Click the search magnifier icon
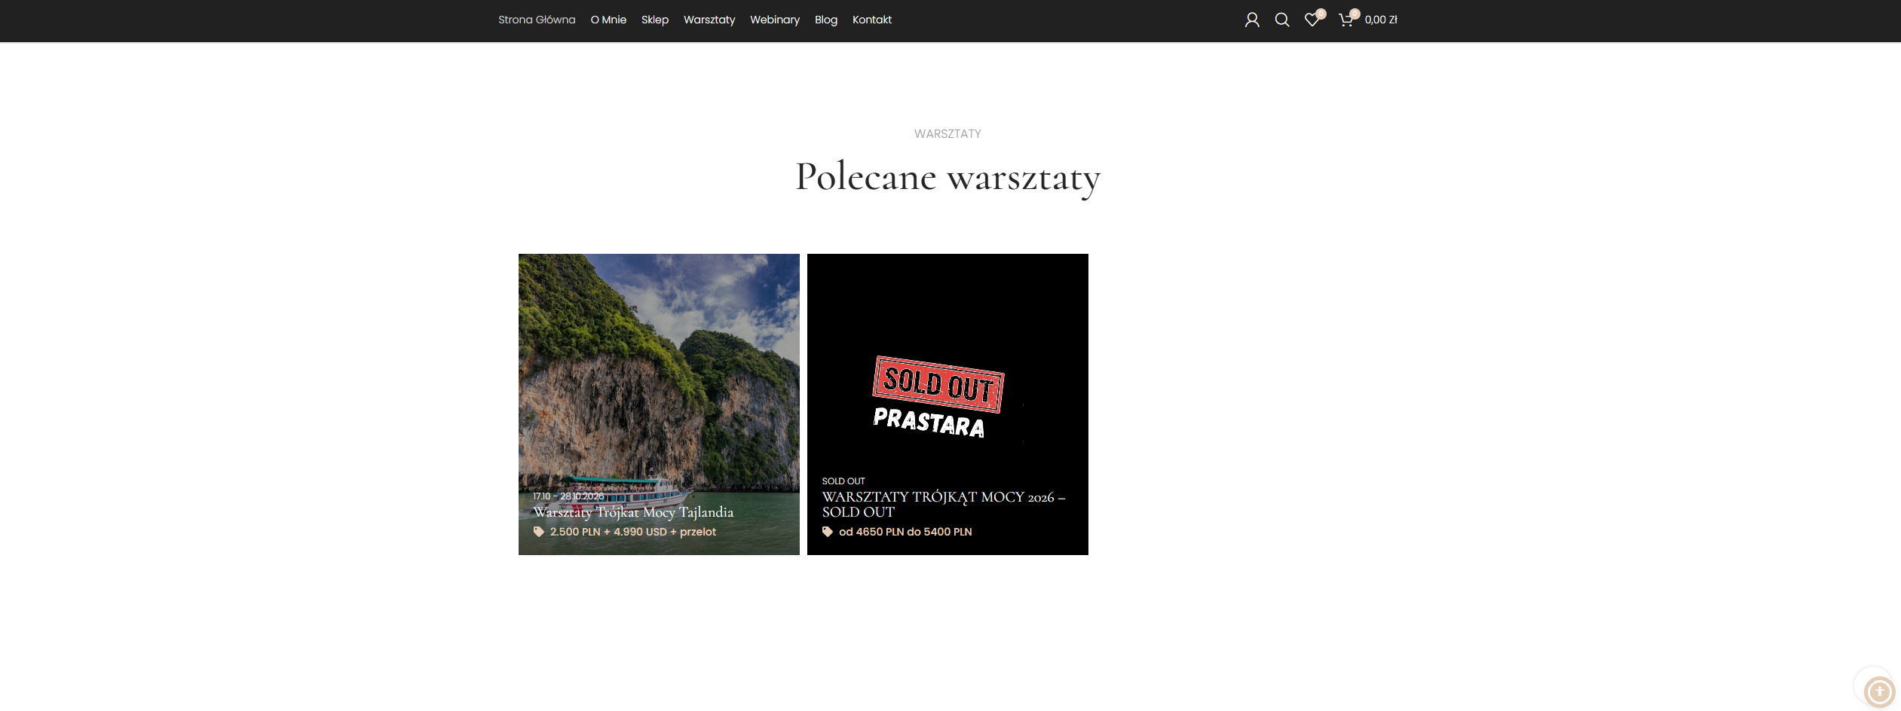The width and height of the screenshot is (1901, 711). [1281, 20]
